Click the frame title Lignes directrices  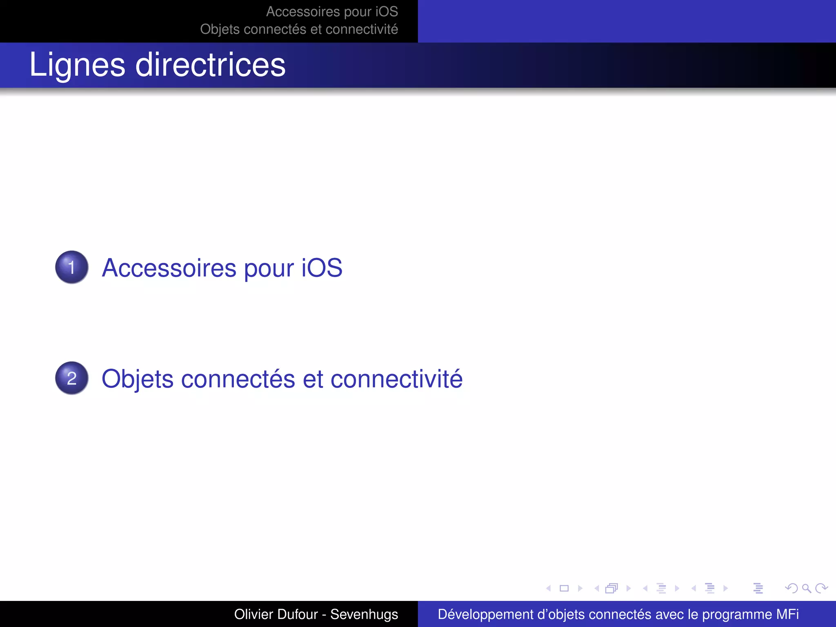click(158, 65)
